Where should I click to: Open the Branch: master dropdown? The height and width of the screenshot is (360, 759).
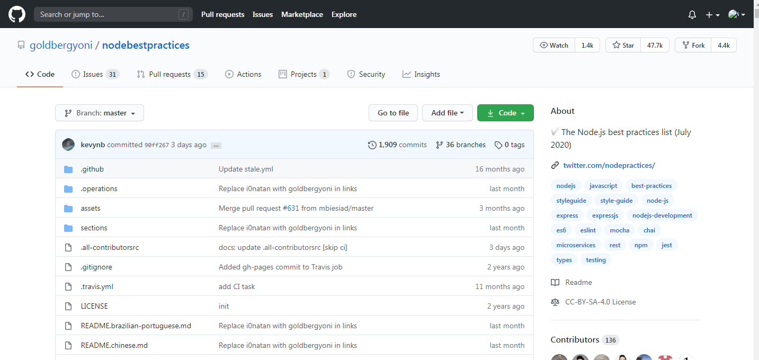pos(100,113)
